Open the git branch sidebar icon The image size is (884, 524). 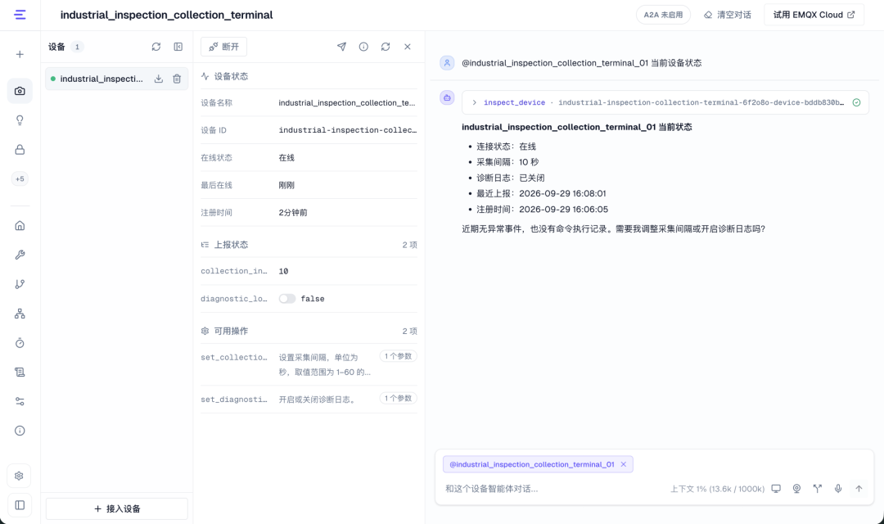pyautogui.click(x=20, y=284)
